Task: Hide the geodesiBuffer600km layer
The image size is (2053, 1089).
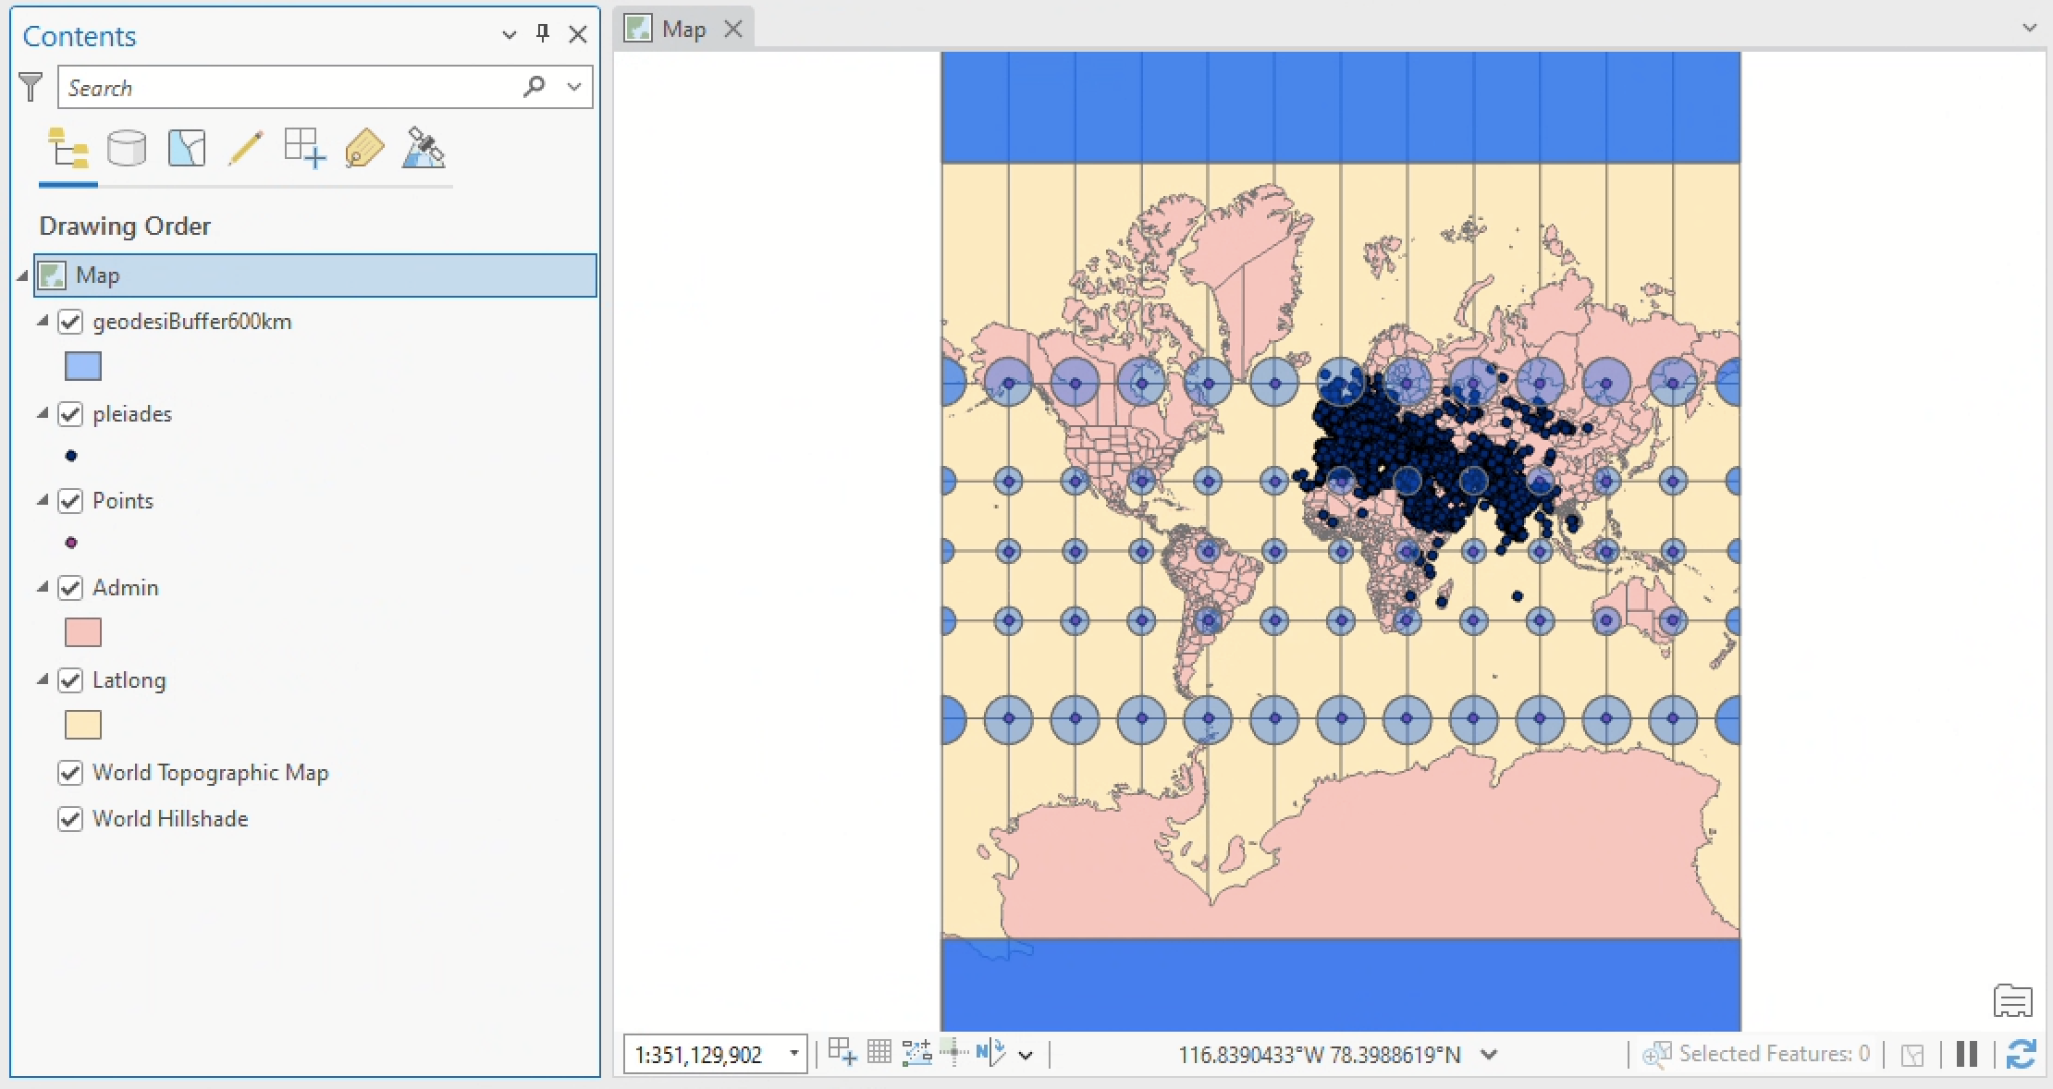Action: [x=70, y=322]
